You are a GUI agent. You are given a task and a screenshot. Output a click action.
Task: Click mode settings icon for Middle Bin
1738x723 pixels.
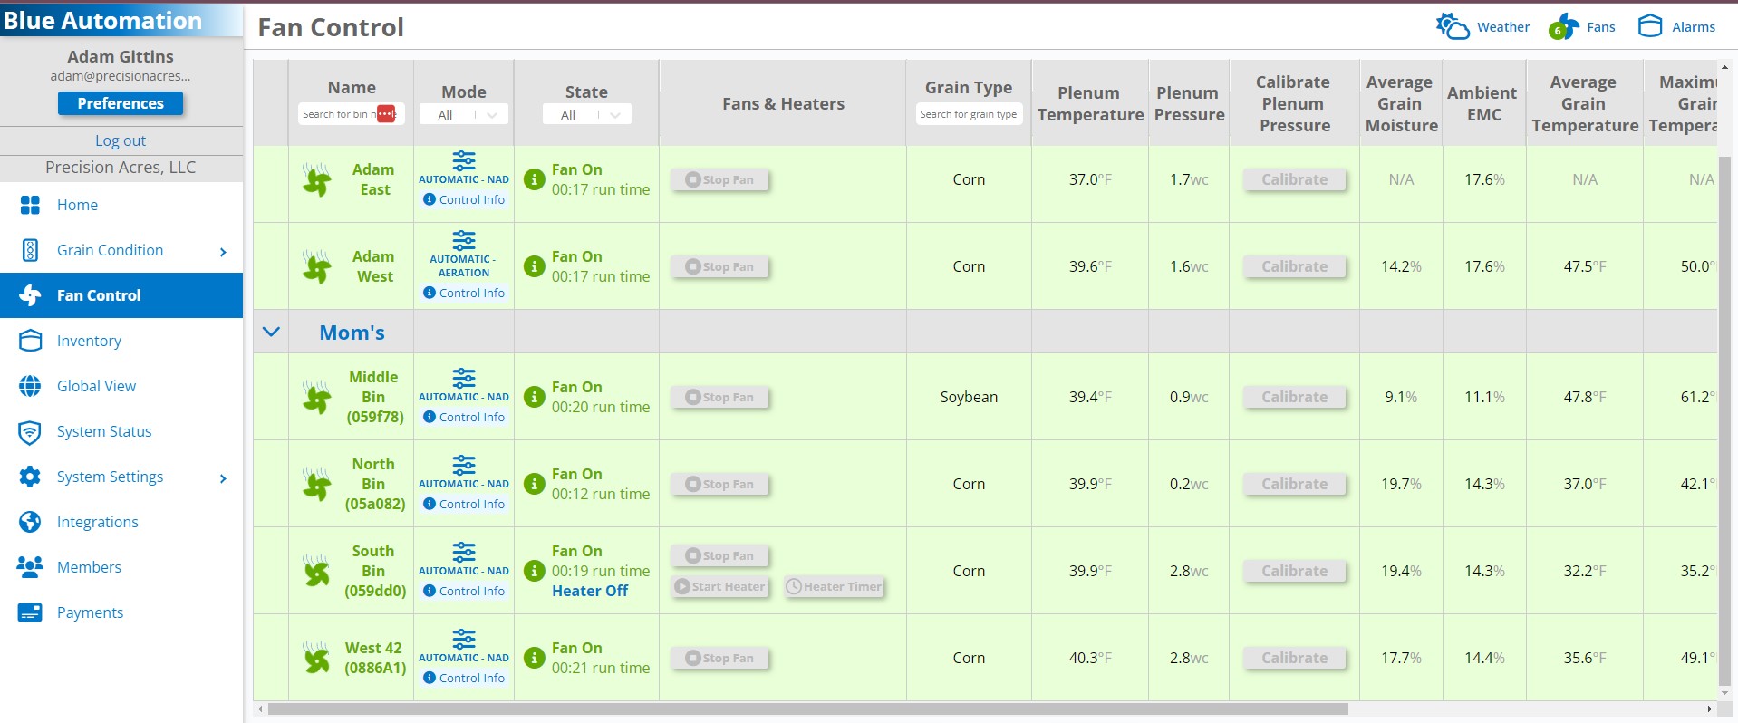464,378
